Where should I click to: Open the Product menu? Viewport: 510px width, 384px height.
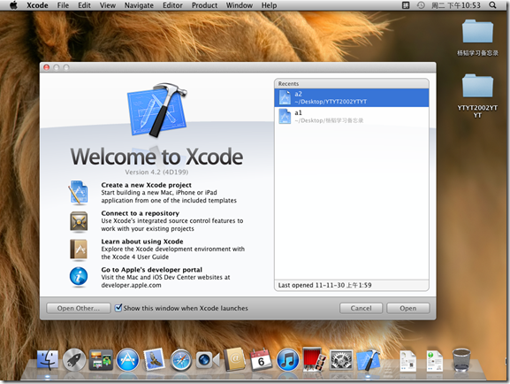pyautogui.click(x=204, y=5)
